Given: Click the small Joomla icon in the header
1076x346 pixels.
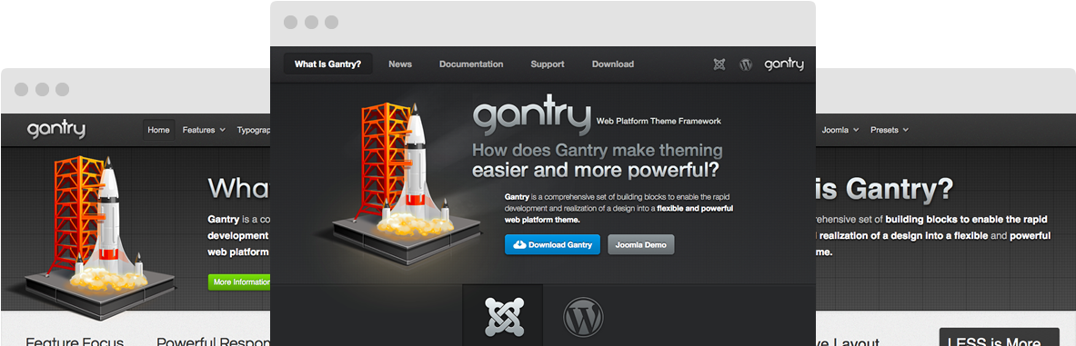Looking at the screenshot, I should [x=719, y=64].
